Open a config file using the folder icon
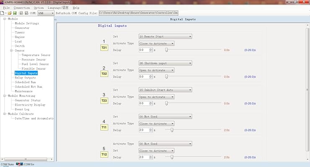 pyautogui.click(x=10, y=13)
